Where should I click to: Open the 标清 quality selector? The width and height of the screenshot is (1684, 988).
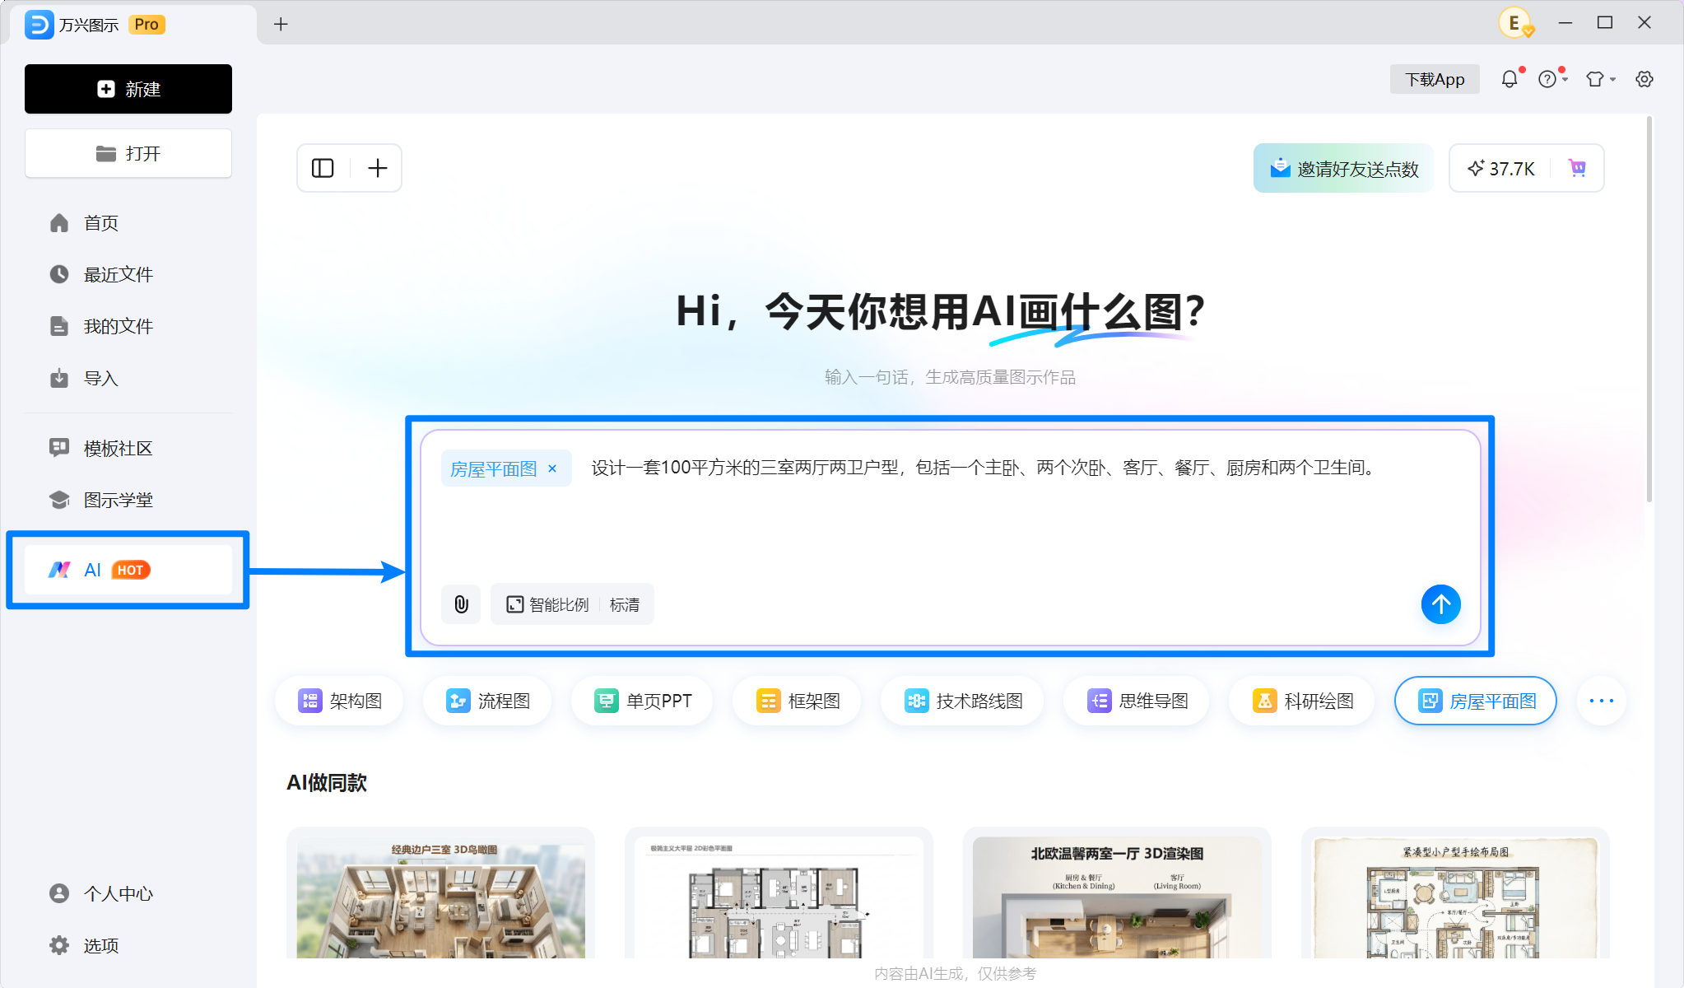click(x=625, y=604)
